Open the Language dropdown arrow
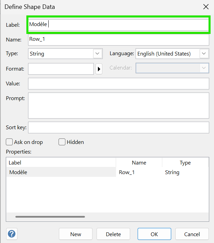The height and width of the screenshot is (243, 214). (204, 53)
